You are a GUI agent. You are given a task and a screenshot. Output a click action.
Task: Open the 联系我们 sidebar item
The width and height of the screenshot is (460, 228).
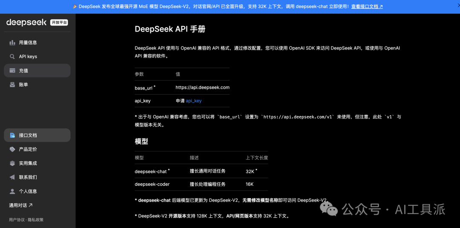pyautogui.click(x=37, y=177)
